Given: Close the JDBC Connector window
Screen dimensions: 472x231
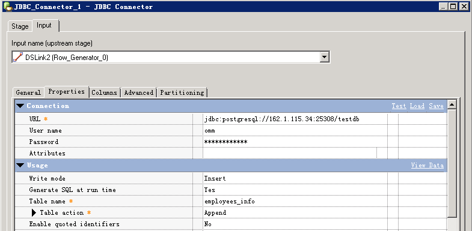Looking at the screenshot, I should click(464, 7).
